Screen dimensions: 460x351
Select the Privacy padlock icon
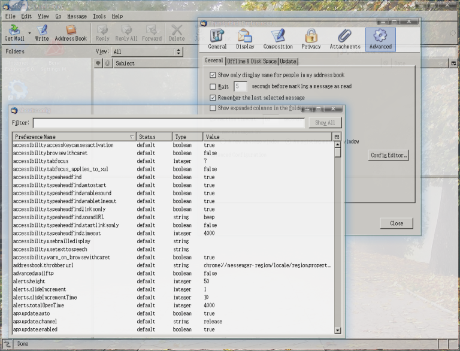click(x=311, y=39)
